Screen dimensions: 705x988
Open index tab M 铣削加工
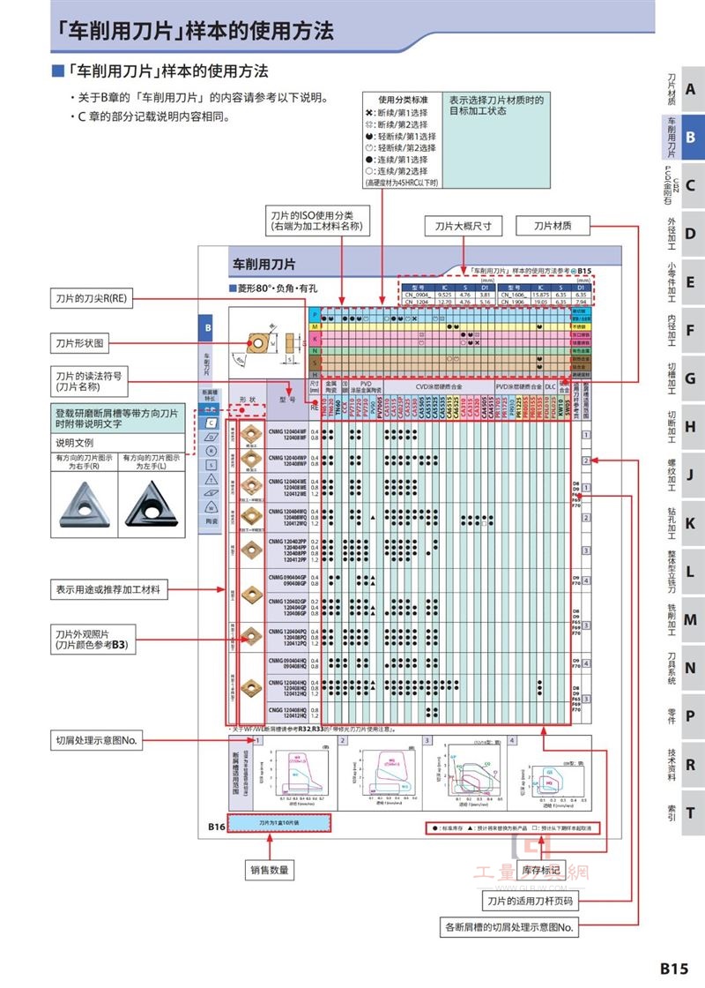(x=685, y=620)
